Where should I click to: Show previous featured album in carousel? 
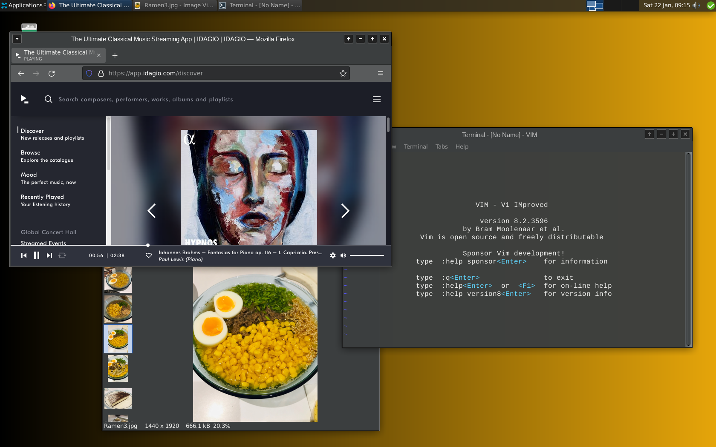click(152, 211)
